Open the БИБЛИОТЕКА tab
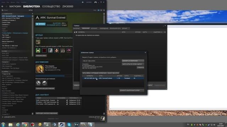227x127 pixels. point(32,6)
